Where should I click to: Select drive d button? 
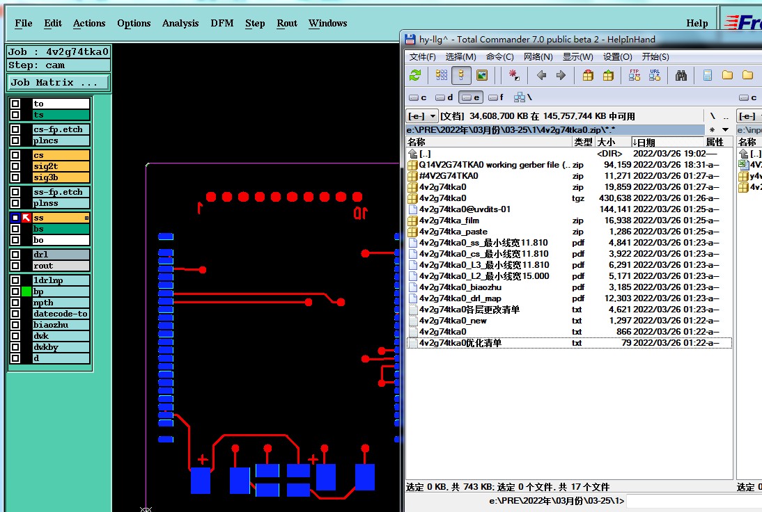click(445, 97)
